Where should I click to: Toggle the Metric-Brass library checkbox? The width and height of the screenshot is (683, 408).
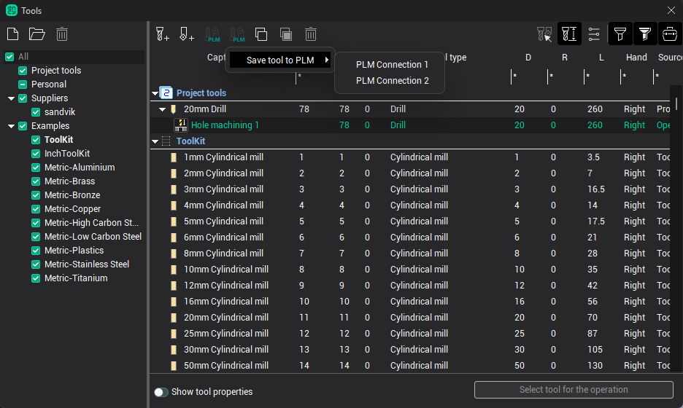pos(36,181)
